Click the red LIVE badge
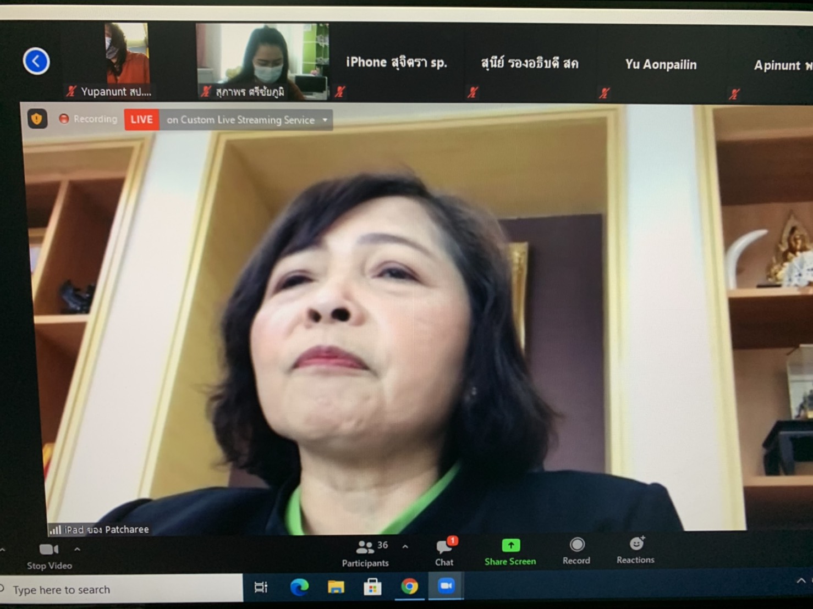Viewport: 813px width, 609px height. pos(141,119)
